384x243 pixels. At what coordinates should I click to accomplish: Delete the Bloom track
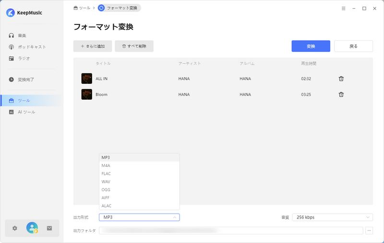341,94
